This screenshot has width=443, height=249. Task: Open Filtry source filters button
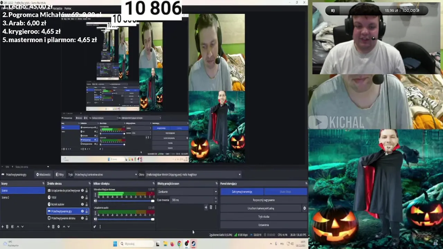pos(60,175)
